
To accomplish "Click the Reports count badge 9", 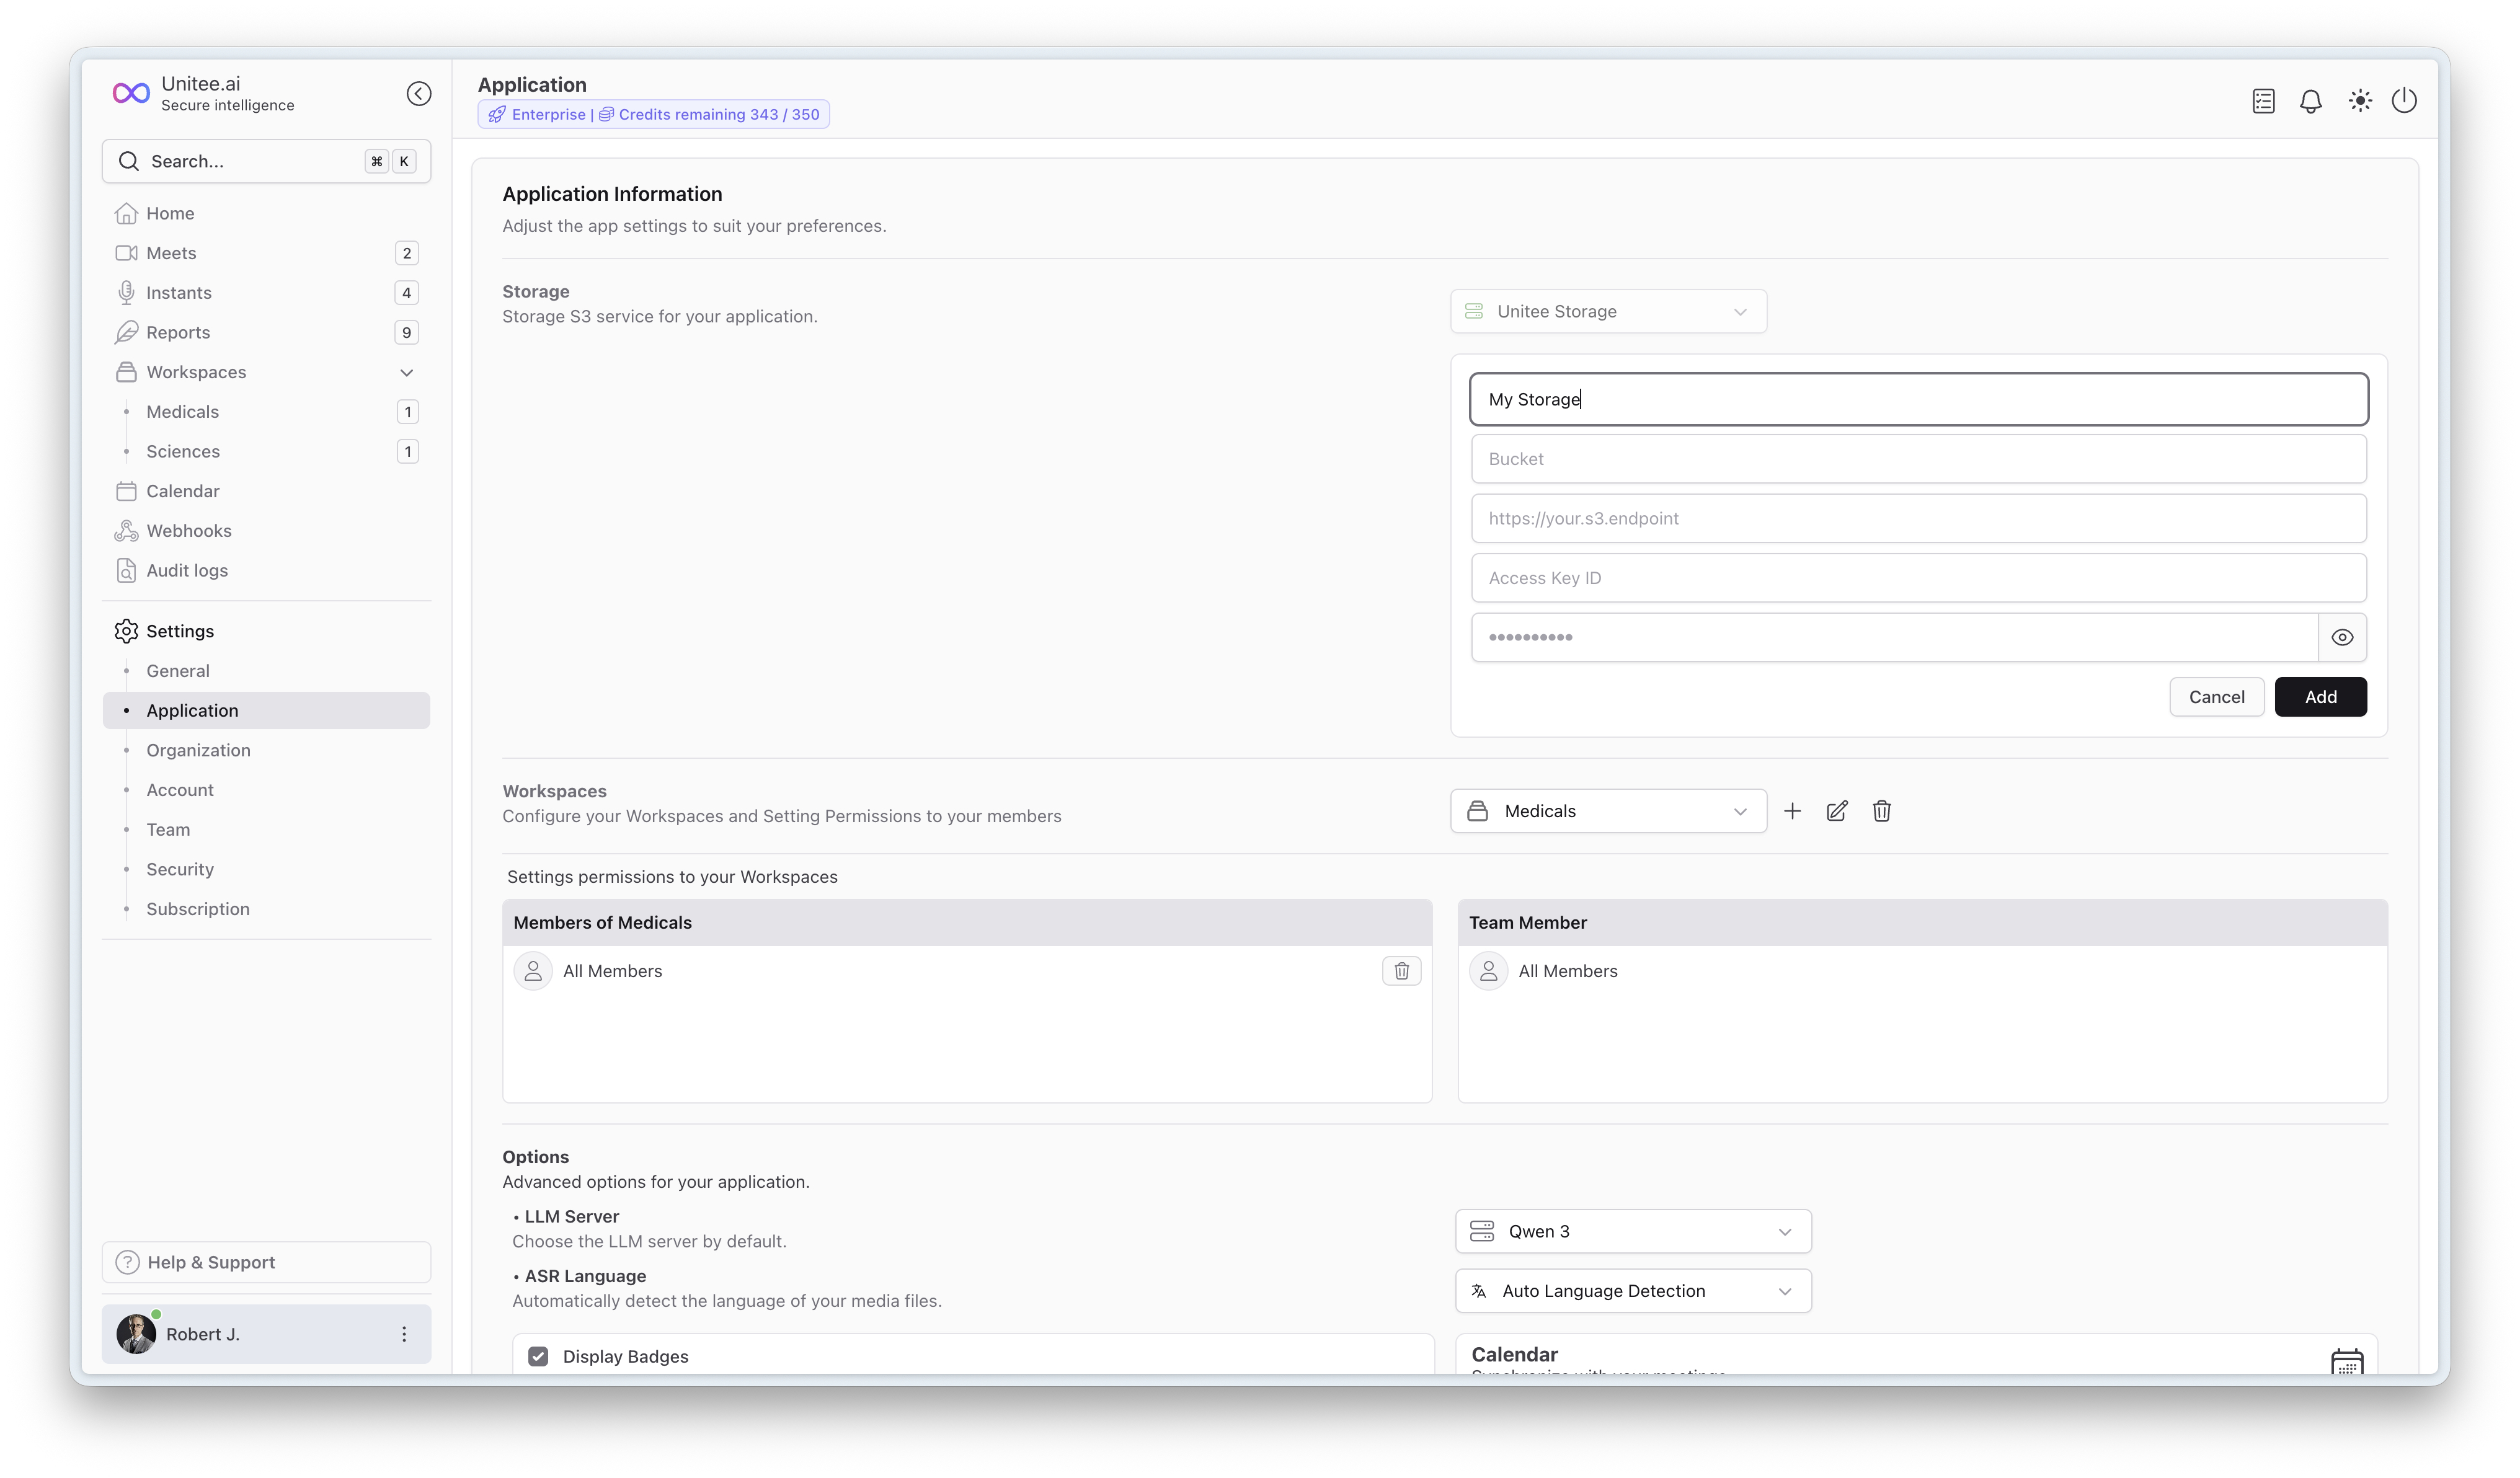I will tap(406, 333).
